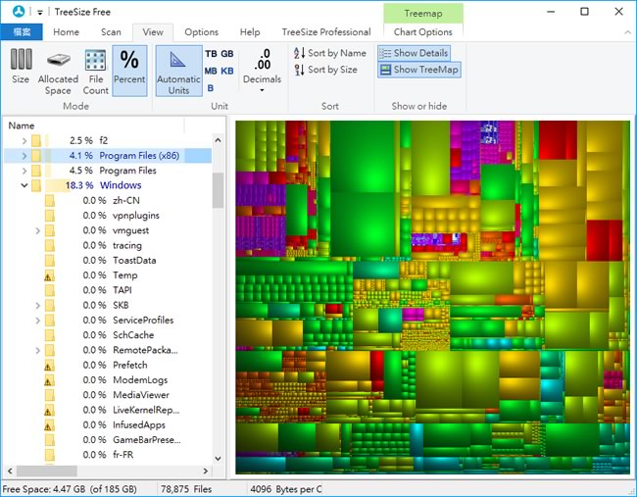Open the Decimals dropdown
The width and height of the screenshot is (637, 497).
[x=262, y=90]
